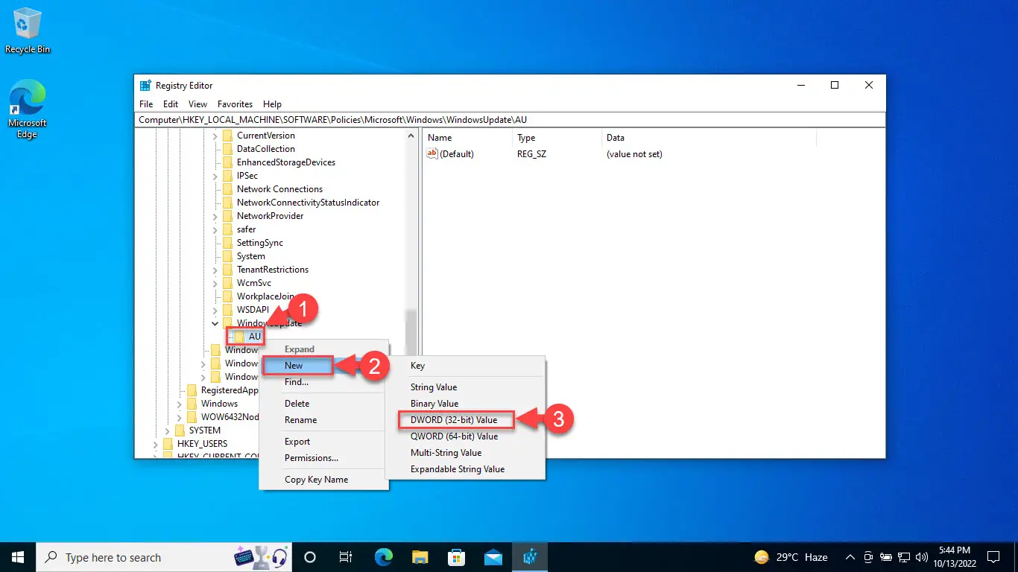Screen dimensions: 1018x572
Task: Click the TenantRestrictions folder icon
Action: pyautogui.click(x=228, y=270)
